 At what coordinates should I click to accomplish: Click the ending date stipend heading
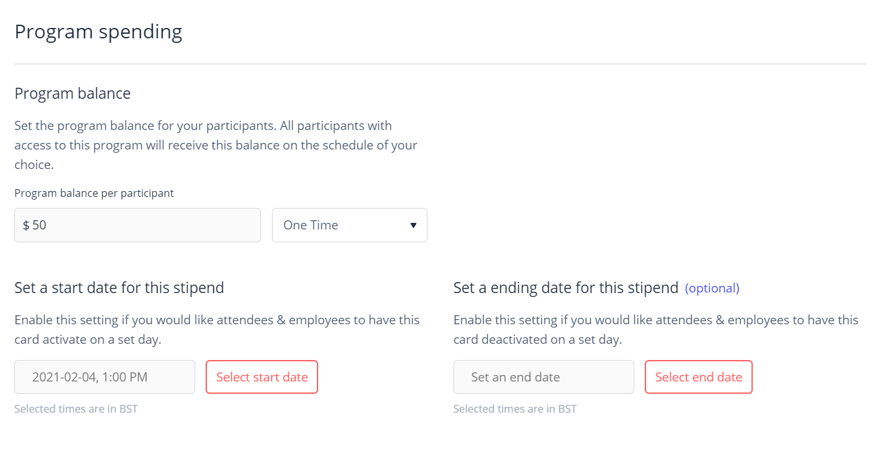(x=565, y=288)
